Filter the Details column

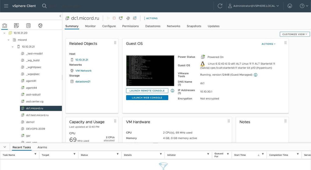pos(161,154)
